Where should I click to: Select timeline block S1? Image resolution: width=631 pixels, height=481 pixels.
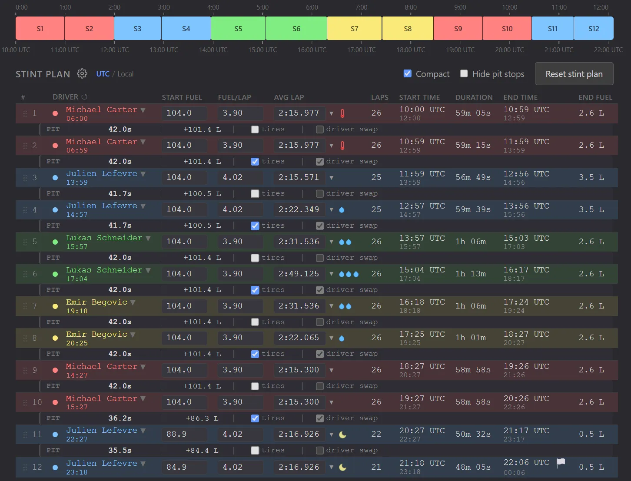click(40, 29)
